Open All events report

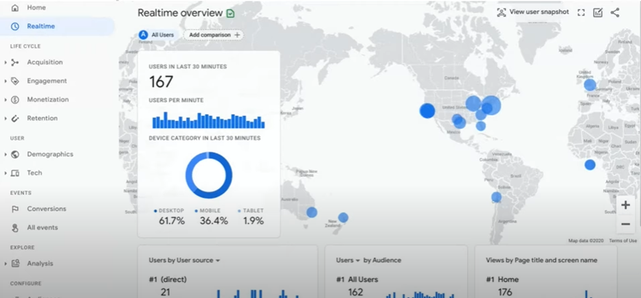tap(42, 227)
